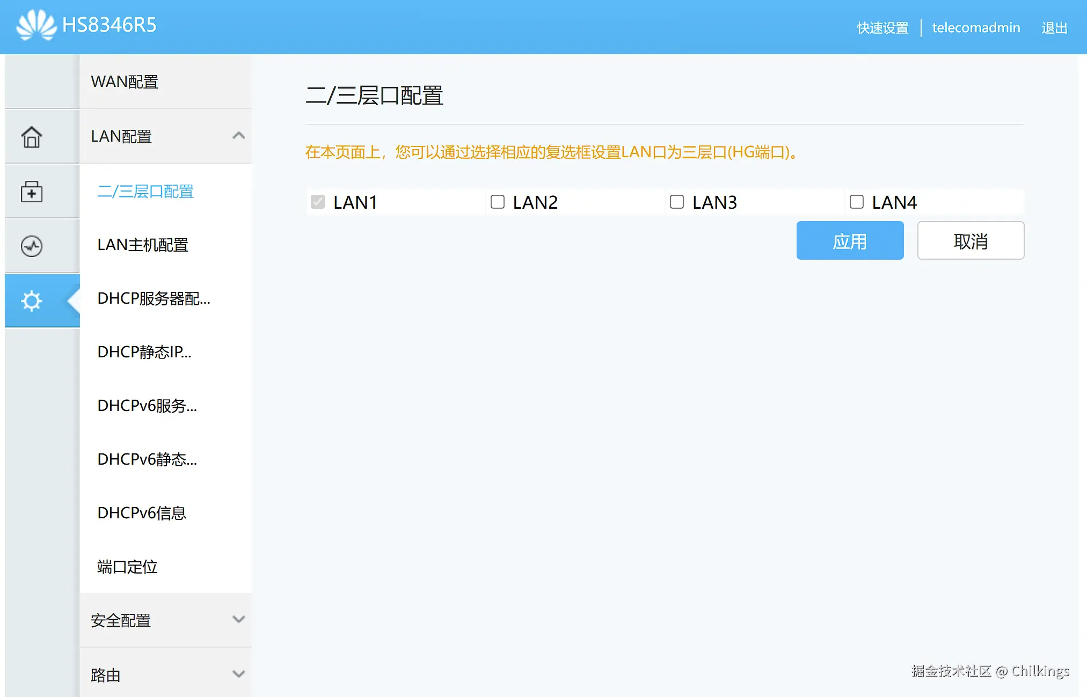Click the 取消 cancel button
Image resolution: width=1087 pixels, height=697 pixels.
tap(971, 241)
